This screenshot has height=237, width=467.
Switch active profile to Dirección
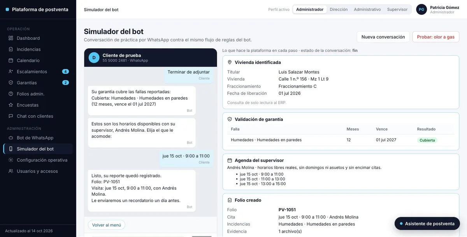click(x=339, y=9)
